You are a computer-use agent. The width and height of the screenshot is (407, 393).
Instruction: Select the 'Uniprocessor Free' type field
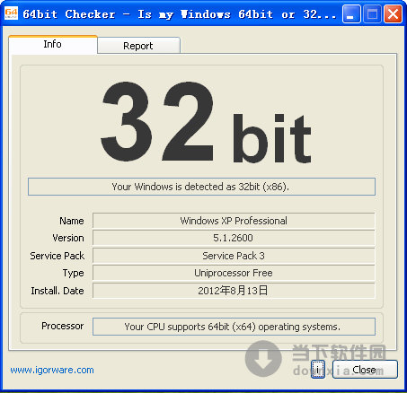click(x=234, y=273)
